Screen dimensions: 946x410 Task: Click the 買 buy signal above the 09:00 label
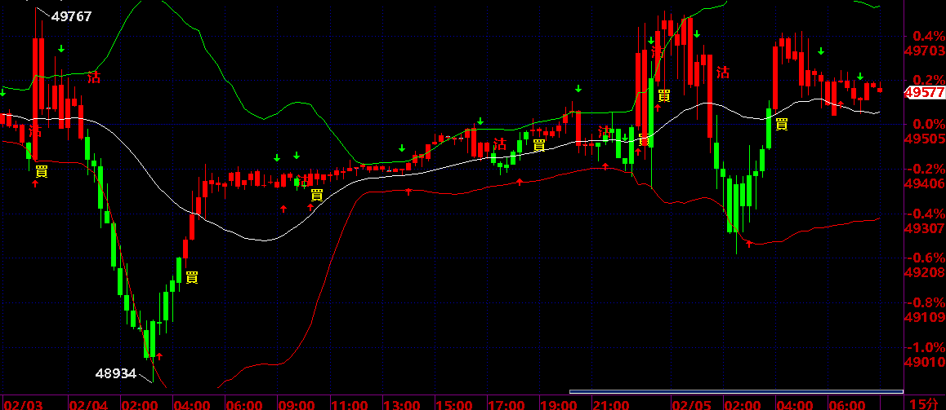pos(316,195)
